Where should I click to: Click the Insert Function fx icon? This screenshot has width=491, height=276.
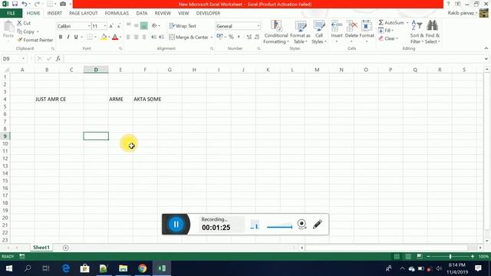(58, 58)
